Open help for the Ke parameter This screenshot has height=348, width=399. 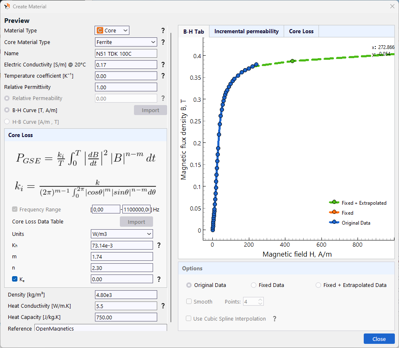coord(159,279)
